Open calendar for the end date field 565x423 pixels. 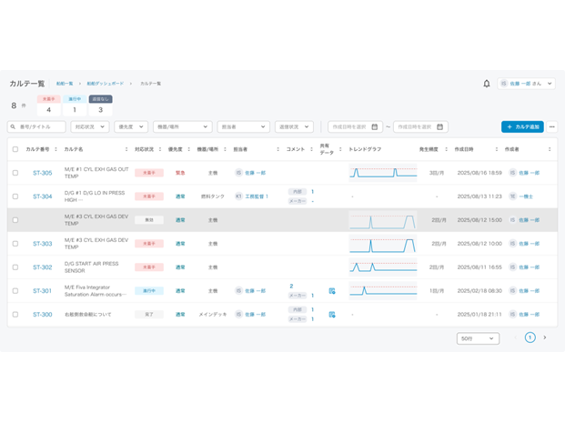coord(439,127)
